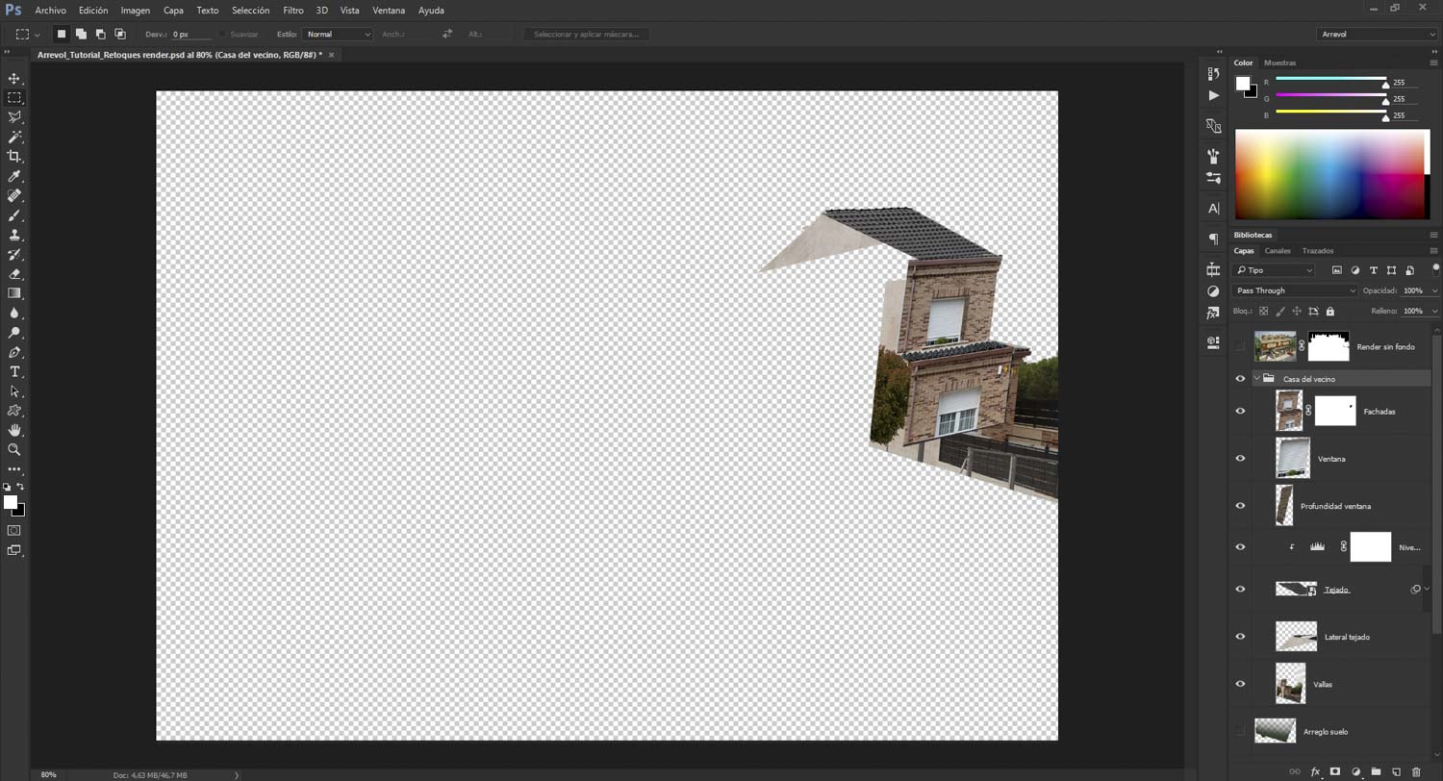Screen dimensions: 1443x781
Task: Create new adjustment layer from panel bottom
Action: (1355, 771)
